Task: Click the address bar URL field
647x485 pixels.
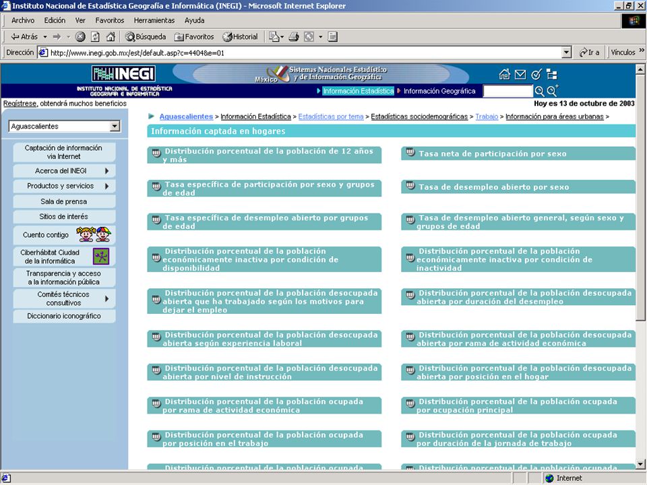Action: [x=305, y=53]
